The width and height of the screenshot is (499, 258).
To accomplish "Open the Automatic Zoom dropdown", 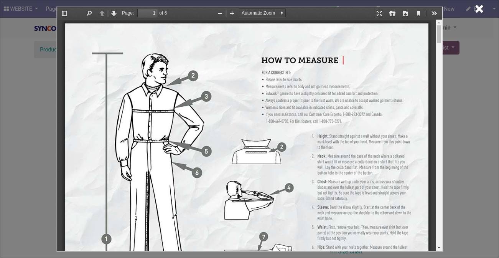I will coord(262,13).
